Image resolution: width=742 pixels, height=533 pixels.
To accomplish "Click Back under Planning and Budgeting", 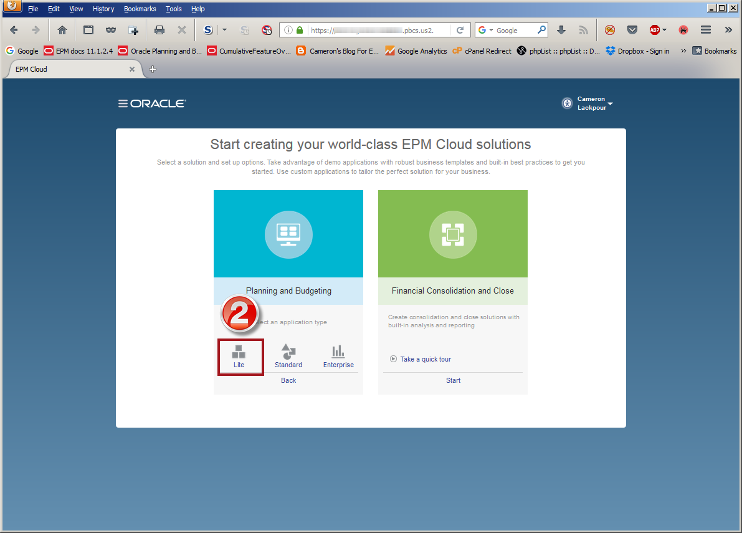I will click(x=288, y=380).
